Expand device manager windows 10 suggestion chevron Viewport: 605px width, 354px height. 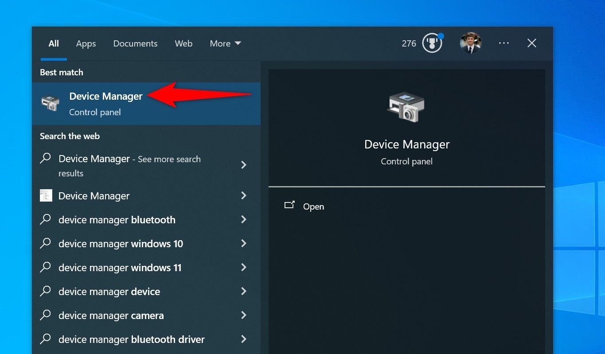pos(244,243)
